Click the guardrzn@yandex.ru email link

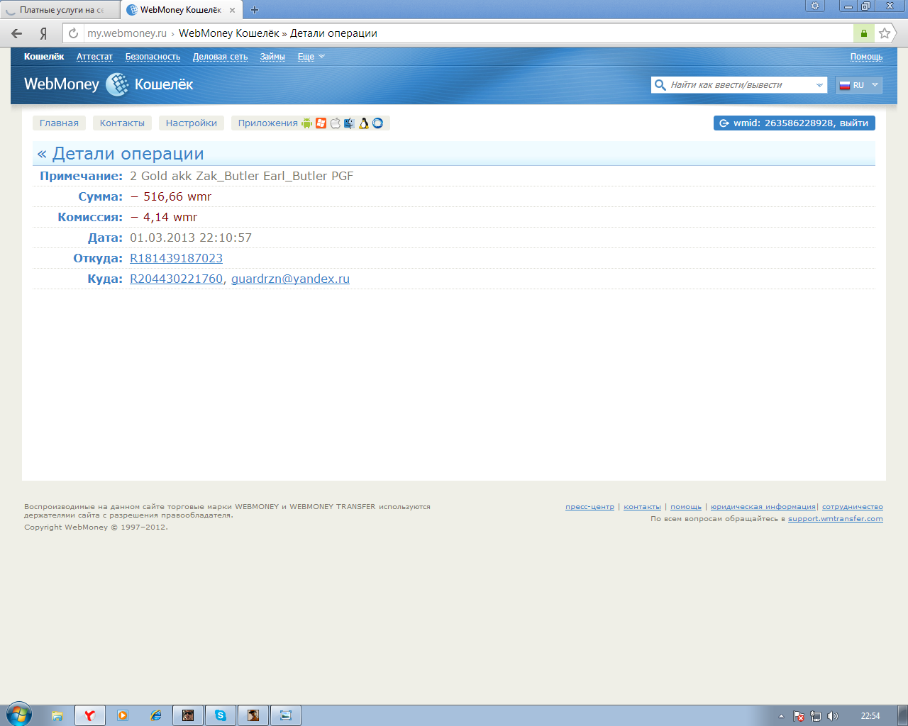[x=290, y=279]
